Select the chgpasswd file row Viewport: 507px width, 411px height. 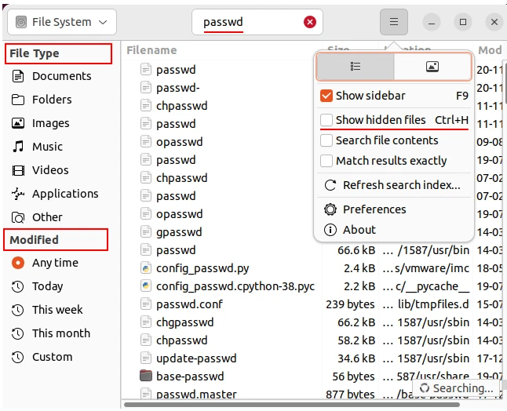(185, 322)
